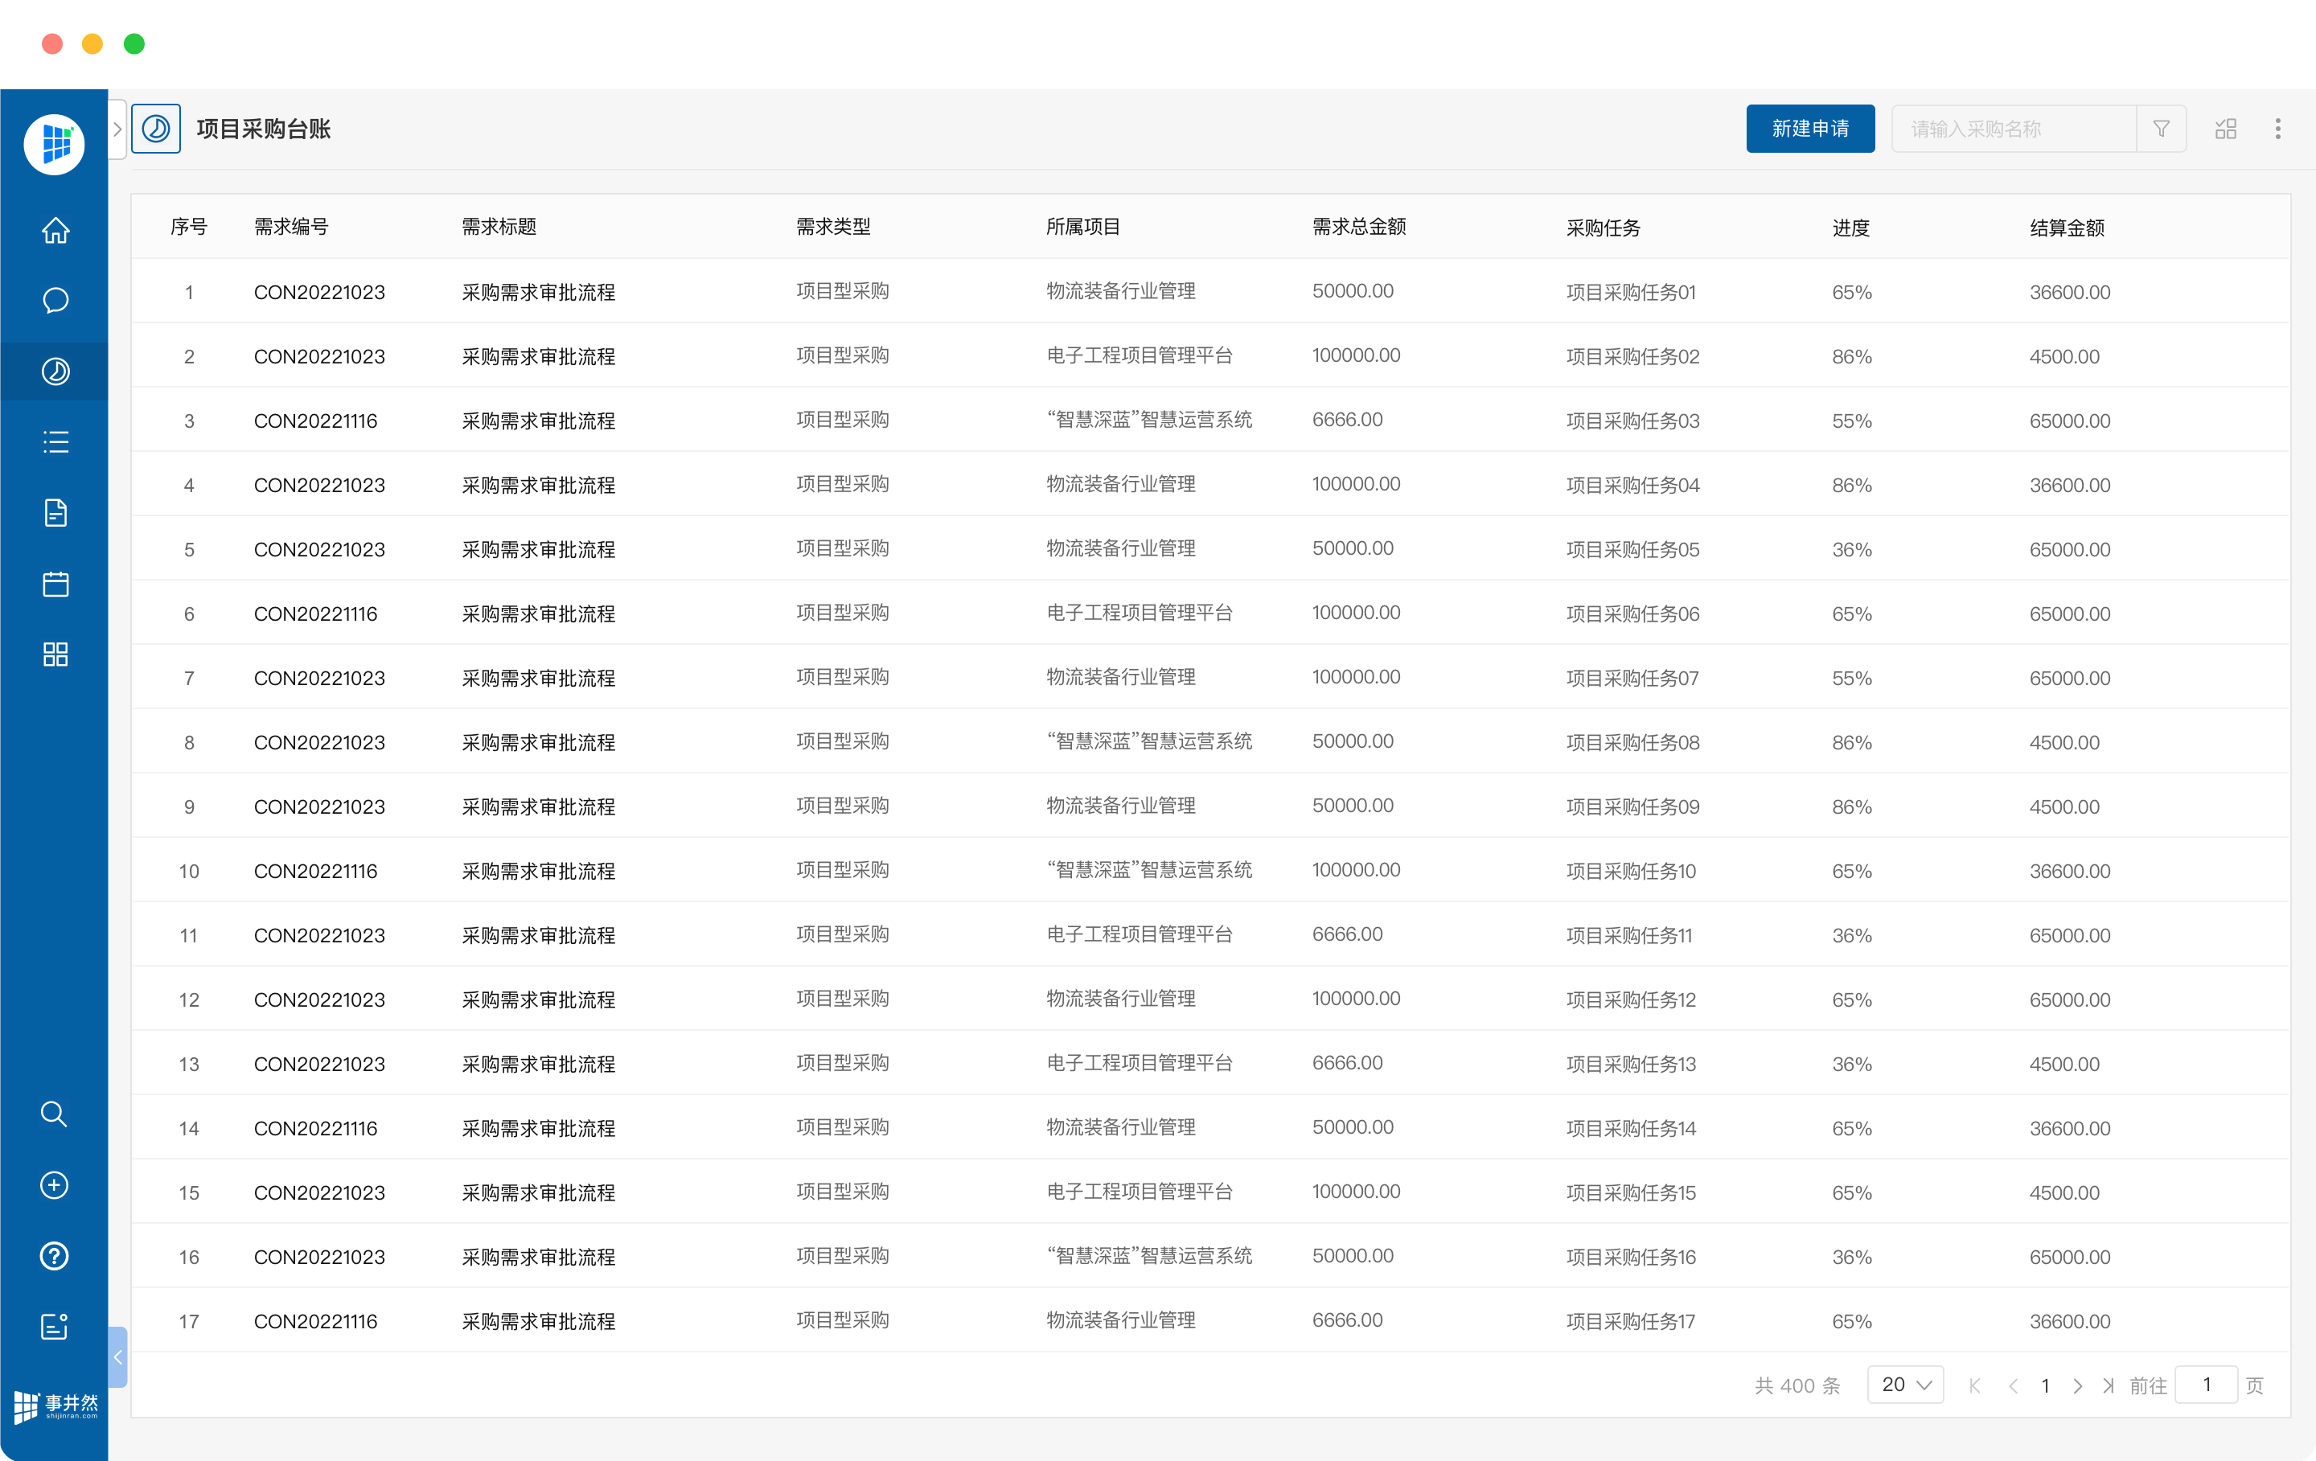Image resolution: width=2316 pixels, height=1461 pixels.
Task: Go to next page arrow
Action: pos(2077,1386)
